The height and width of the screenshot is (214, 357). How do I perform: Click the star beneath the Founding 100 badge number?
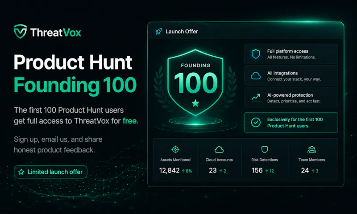point(195,103)
